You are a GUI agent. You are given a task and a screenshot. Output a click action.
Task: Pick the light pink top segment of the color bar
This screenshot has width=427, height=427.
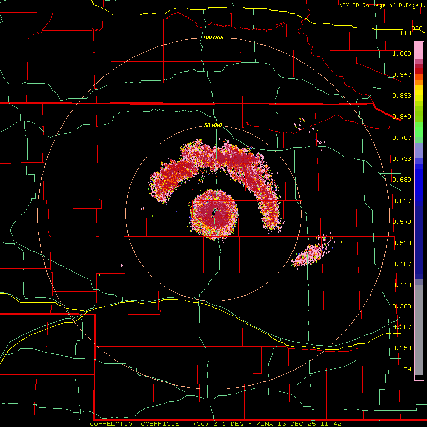[419, 50]
